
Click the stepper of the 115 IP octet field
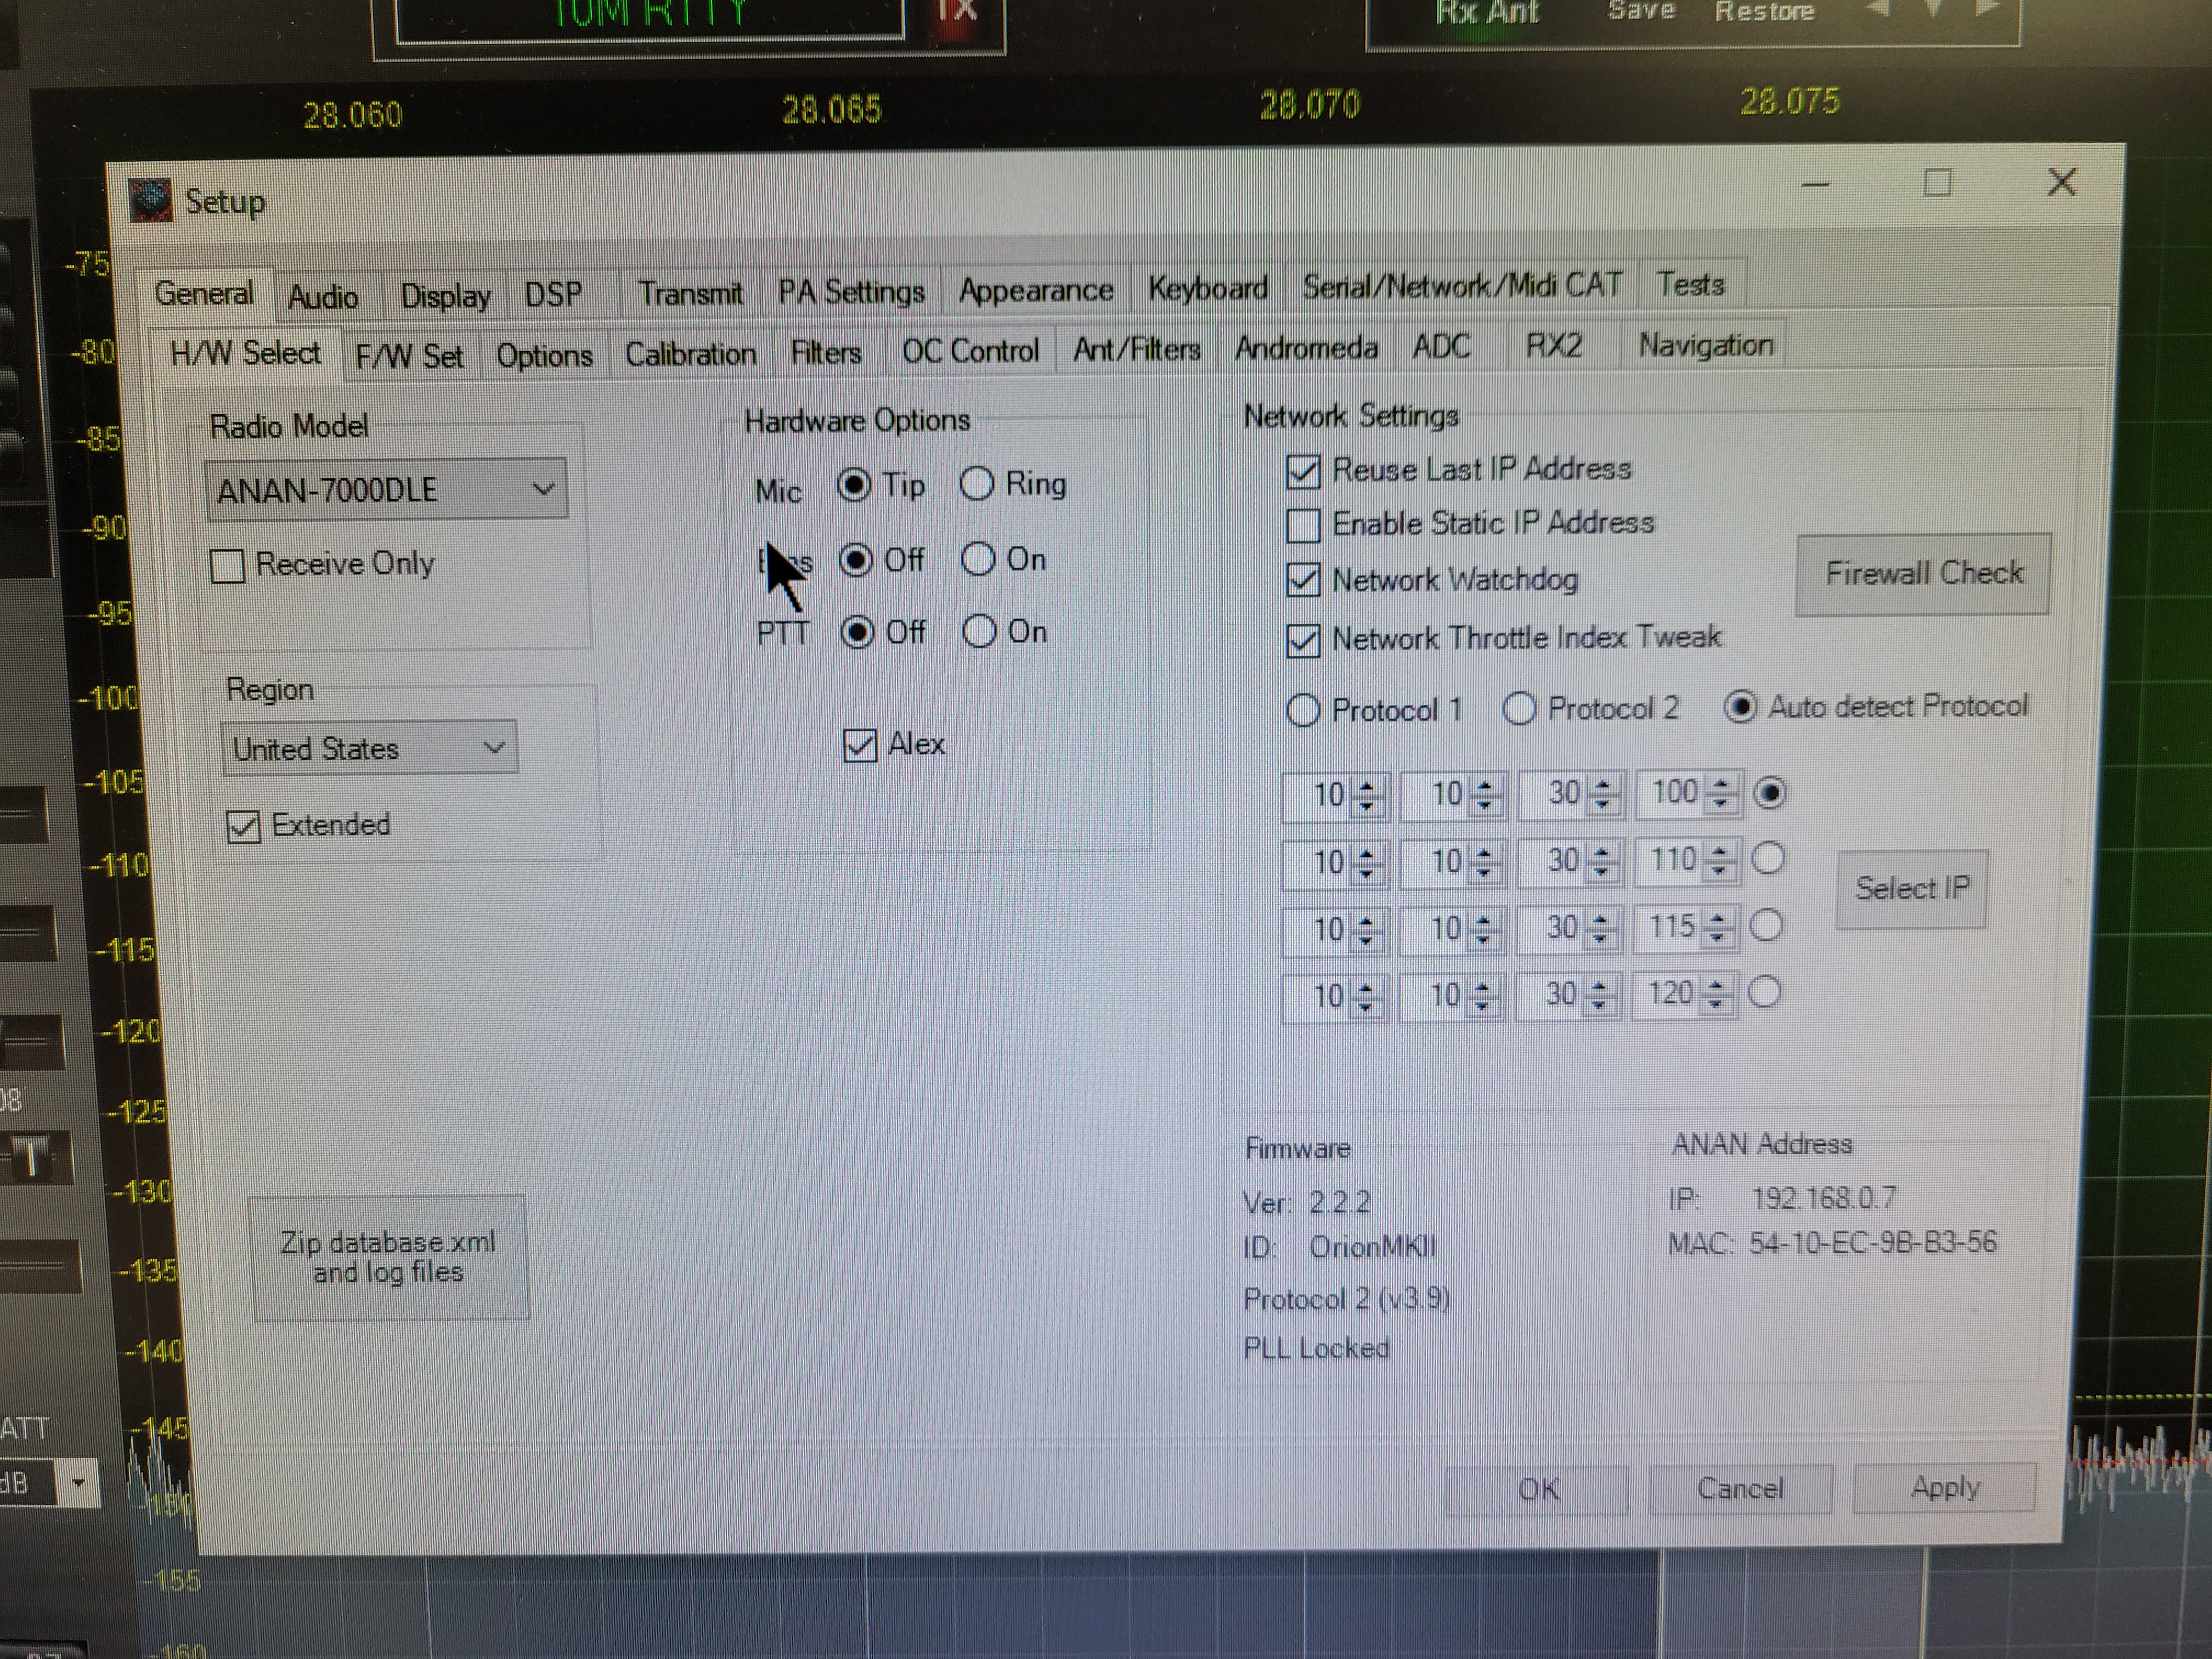[1717, 927]
